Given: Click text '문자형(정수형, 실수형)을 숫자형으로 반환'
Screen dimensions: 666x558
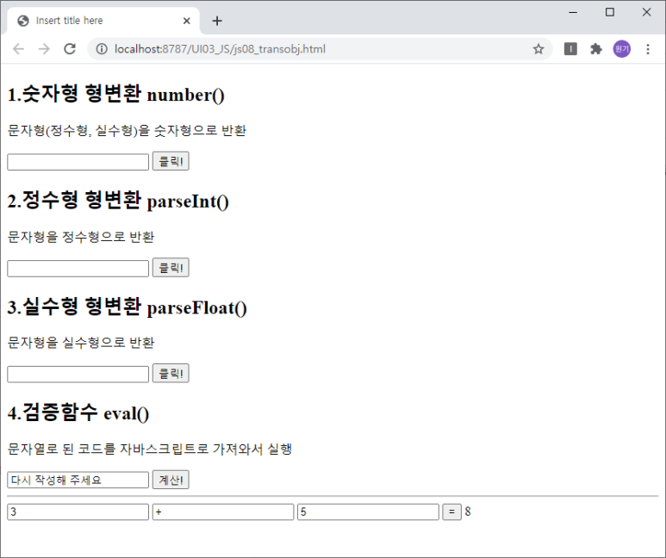Looking at the screenshot, I should point(127,130).
